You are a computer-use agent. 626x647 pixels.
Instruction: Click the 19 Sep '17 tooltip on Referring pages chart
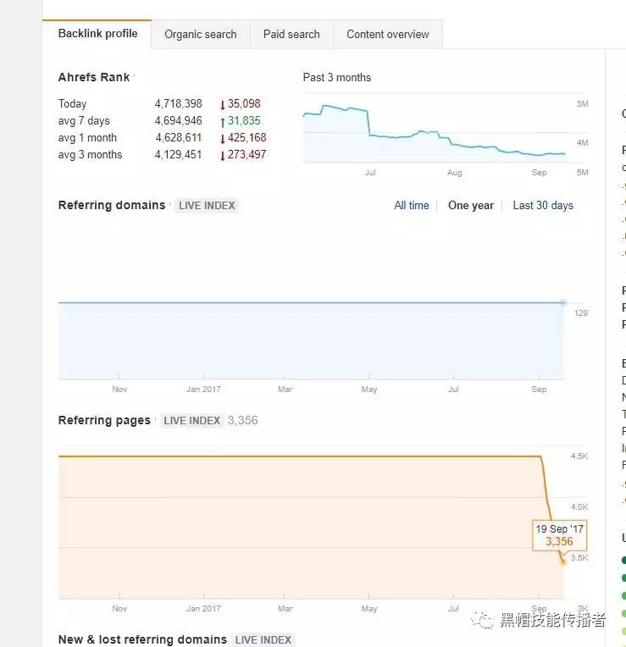point(558,535)
